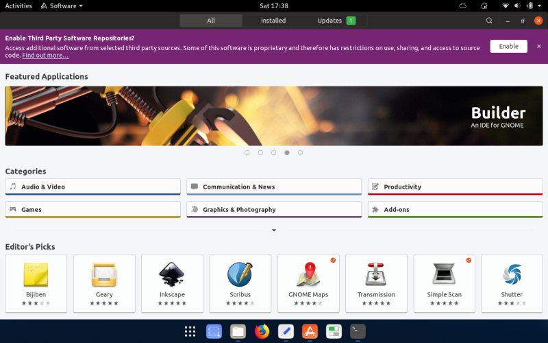This screenshot has width=548, height=343.
Task: Open the Scribus app tile
Action: [240, 283]
